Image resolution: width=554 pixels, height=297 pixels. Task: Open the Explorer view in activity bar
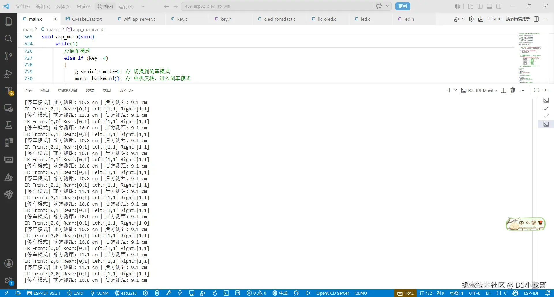point(9,21)
